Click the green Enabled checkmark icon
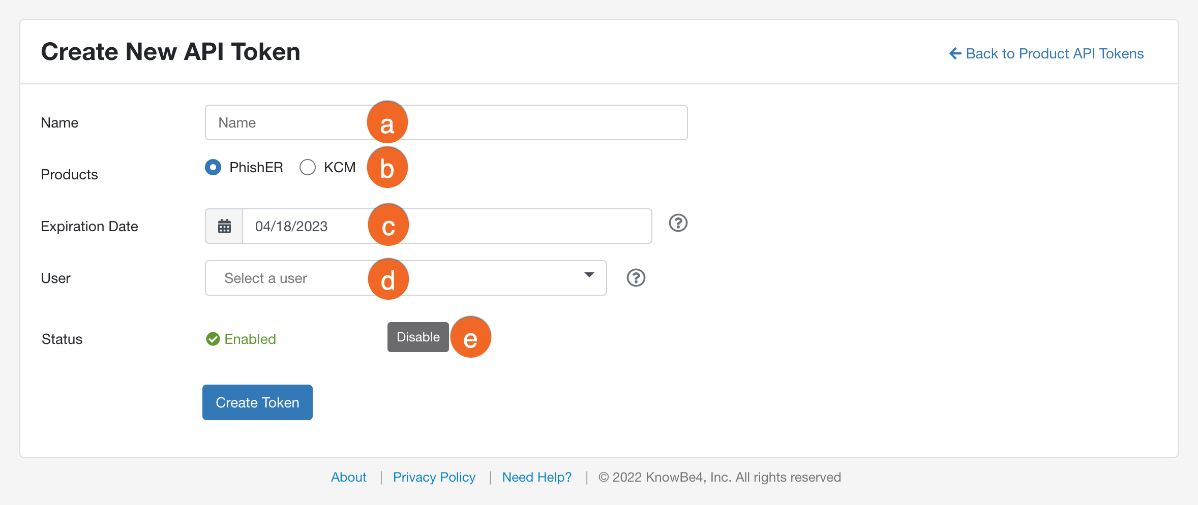This screenshot has width=1198, height=505. (213, 339)
